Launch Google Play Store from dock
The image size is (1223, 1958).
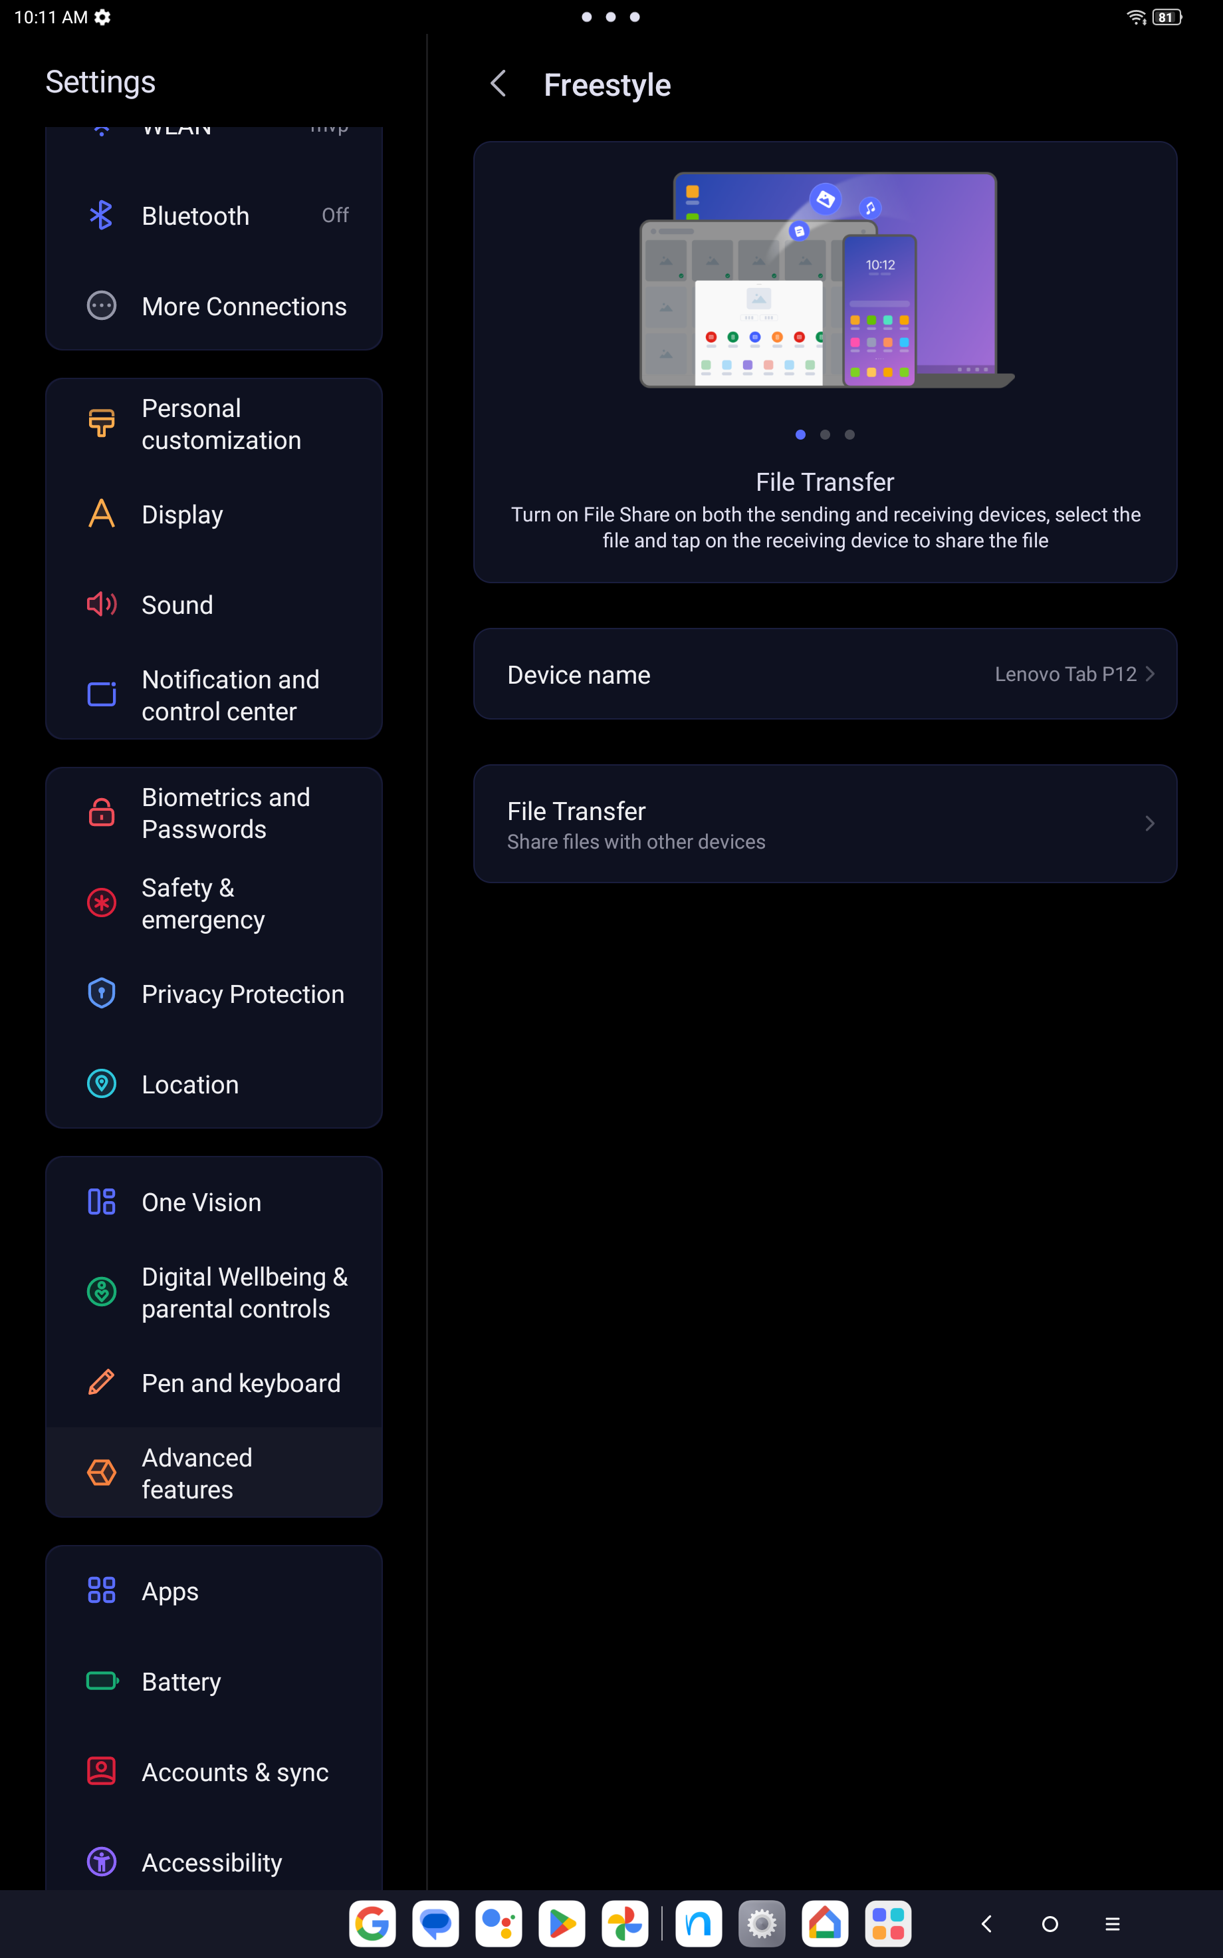point(562,1923)
